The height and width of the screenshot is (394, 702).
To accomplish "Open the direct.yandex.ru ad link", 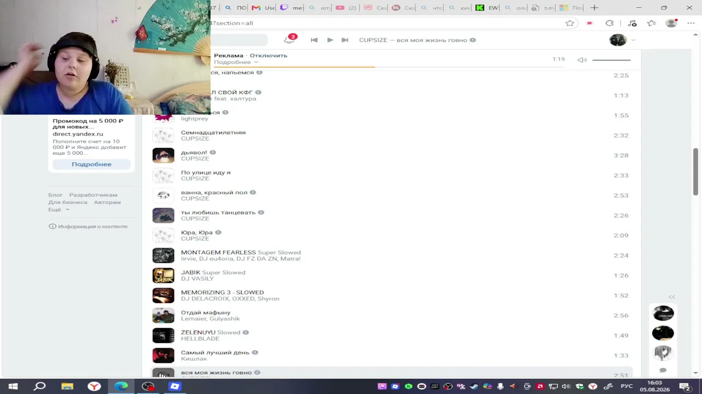I will click(x=78, y=134).
